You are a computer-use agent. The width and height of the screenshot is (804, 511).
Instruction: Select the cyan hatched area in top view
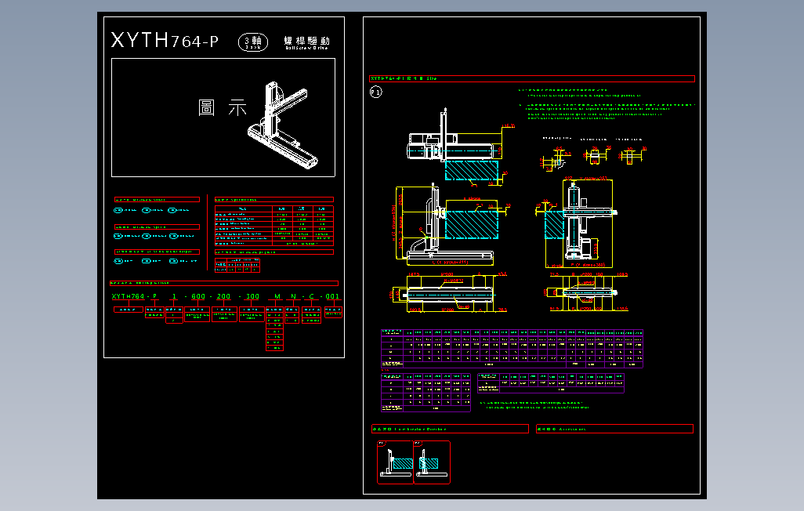pyautogui.click(x=472, y=170)
